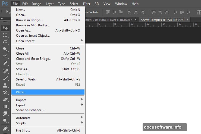Activate the Magic Wand tool
This screenshot has width=201, height=134.
coord(5,49)
